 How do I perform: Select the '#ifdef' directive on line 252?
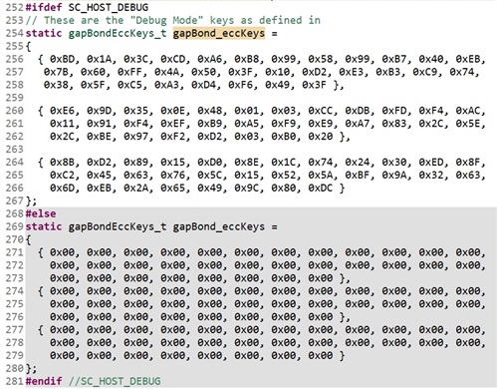click(x=44, y=7)
